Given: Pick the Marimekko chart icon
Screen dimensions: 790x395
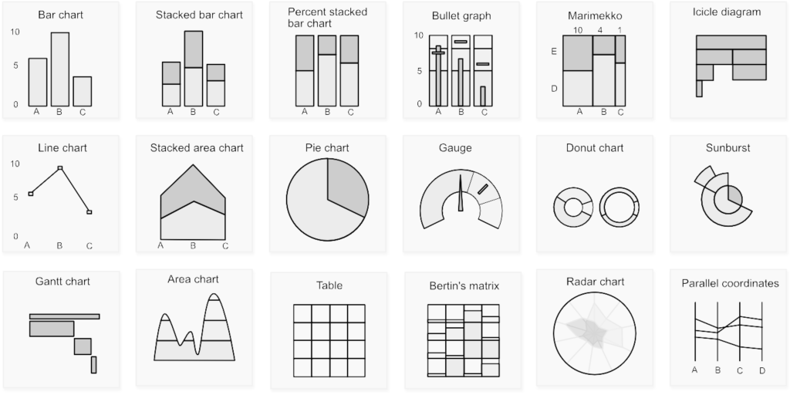Looking at the screenshot, I should [593, 70].
